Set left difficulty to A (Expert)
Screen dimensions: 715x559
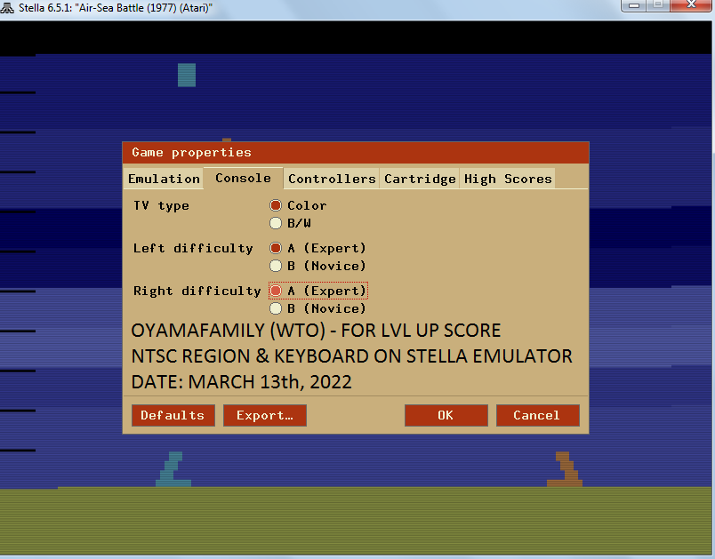(x=276, y=248)
